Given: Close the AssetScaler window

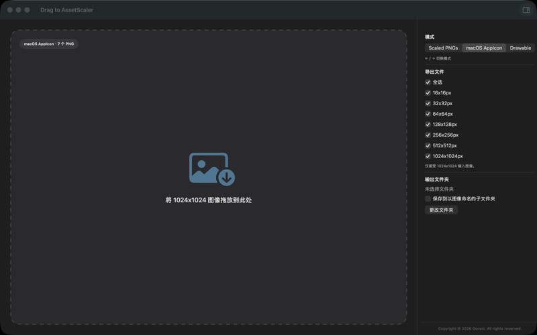Looking at the screenshot, I should coord(10,10).
